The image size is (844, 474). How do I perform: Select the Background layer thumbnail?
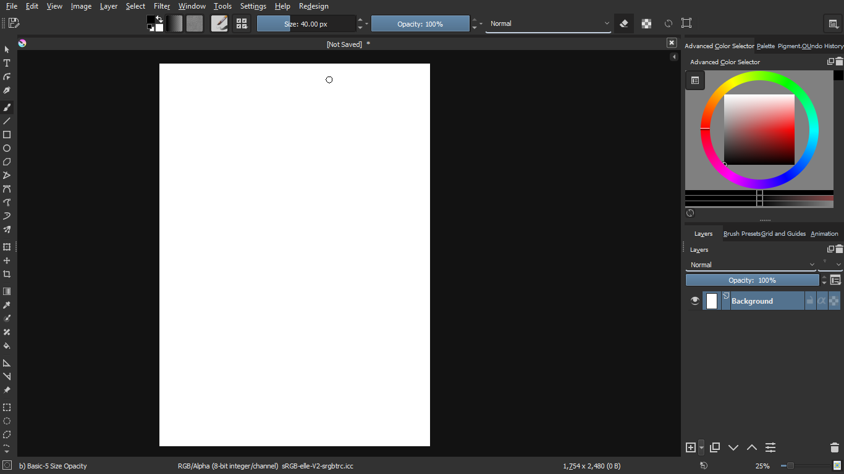tap(712, 301)
